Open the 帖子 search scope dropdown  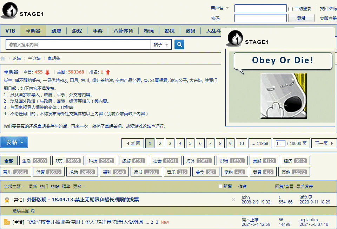[x=161, y=44]
